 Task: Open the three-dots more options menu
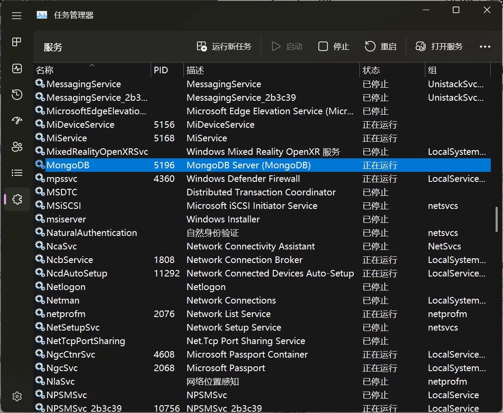485,47
